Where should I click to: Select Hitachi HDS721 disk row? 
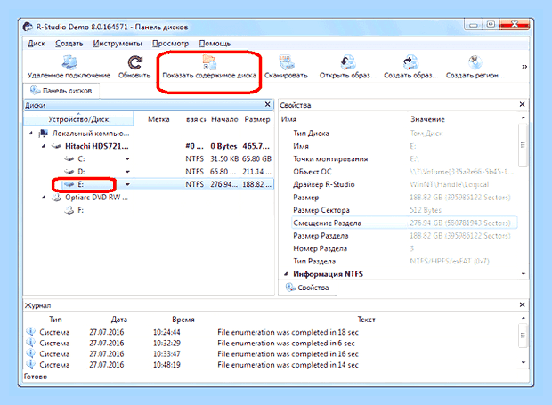(148, 146)
